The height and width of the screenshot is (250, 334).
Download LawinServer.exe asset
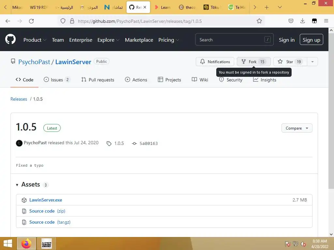pyautogui.click(x=46, y=200)
